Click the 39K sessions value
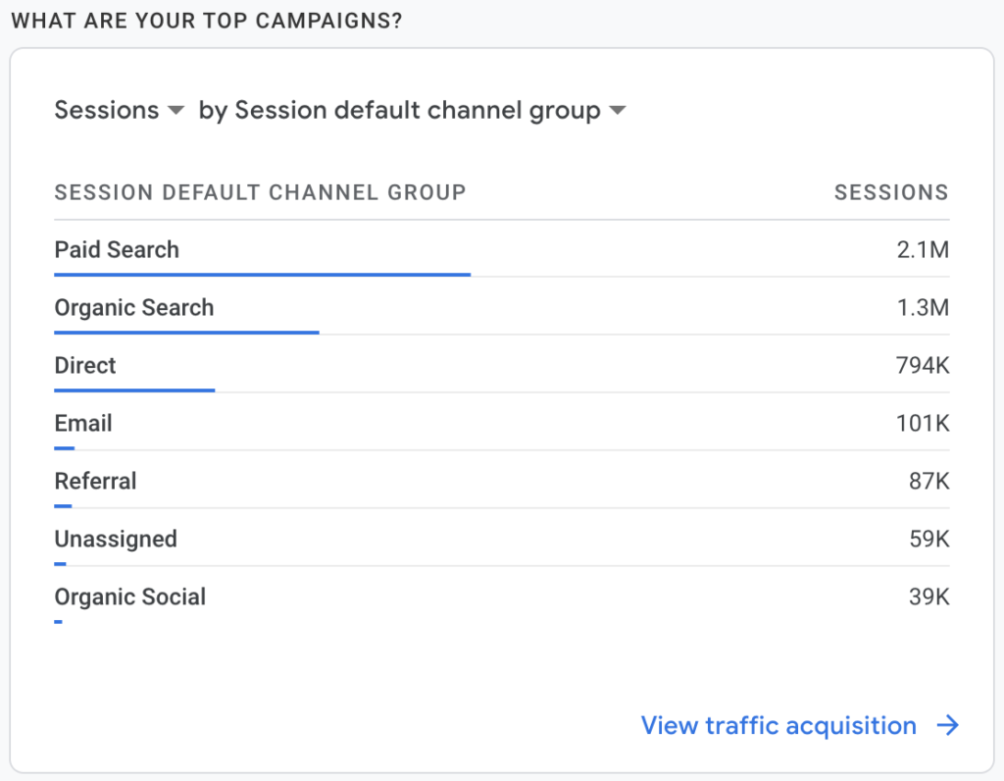This screenshot has width=1004, height=781. [929, 597]
